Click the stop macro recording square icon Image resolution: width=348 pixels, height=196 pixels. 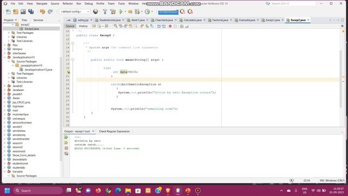pyautogui.click(x=175, y=26)
